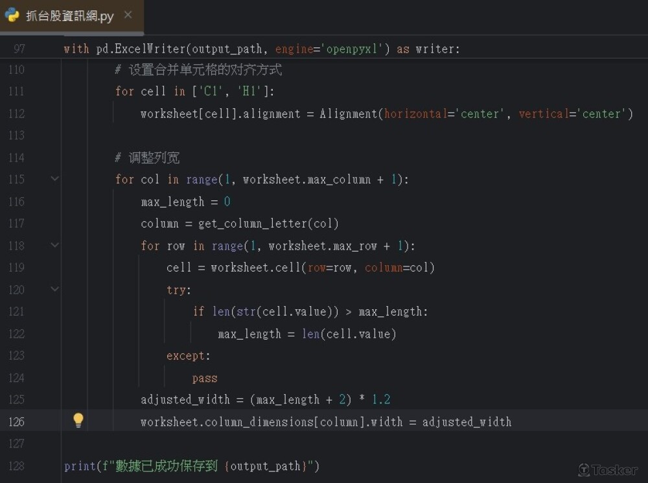Collapse the for row loop at line 118
The height and width of the screenshot is (483, 648).
coord(55,245)
